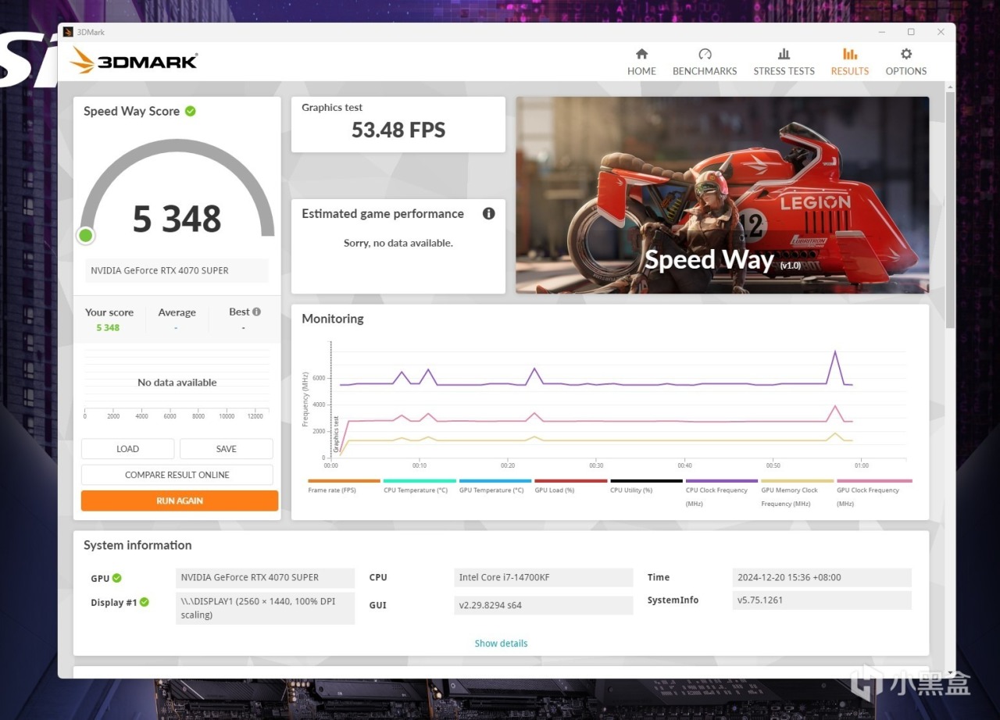The image size is (1000, 720).
Task: Switch to the Benchmarks tab
Action: tap(705, 62)
